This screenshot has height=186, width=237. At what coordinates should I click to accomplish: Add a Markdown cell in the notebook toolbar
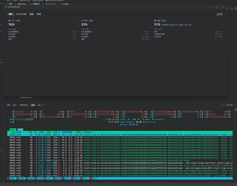(x=20, y=4)
